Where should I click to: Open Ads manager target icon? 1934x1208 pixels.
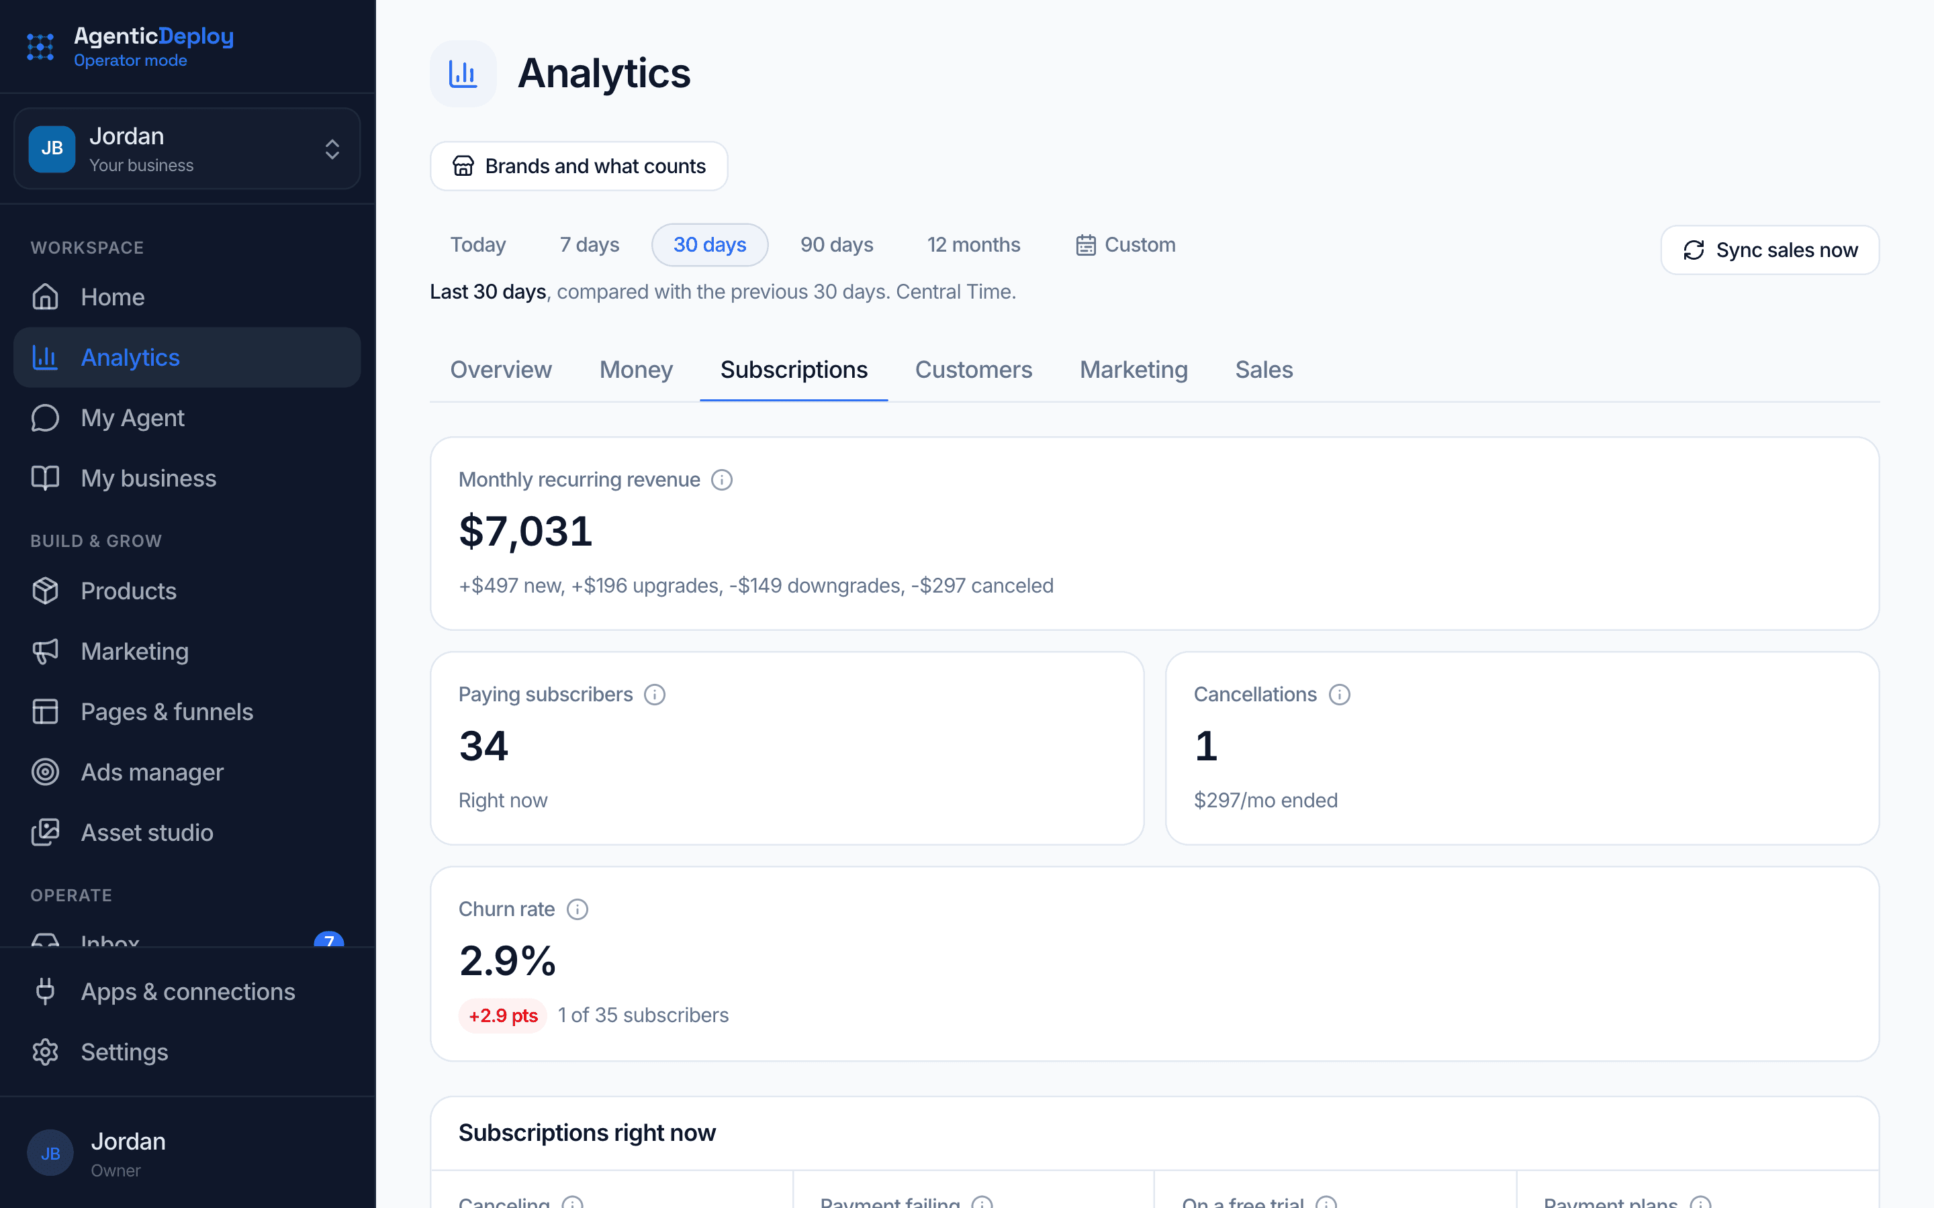[45, 772]
